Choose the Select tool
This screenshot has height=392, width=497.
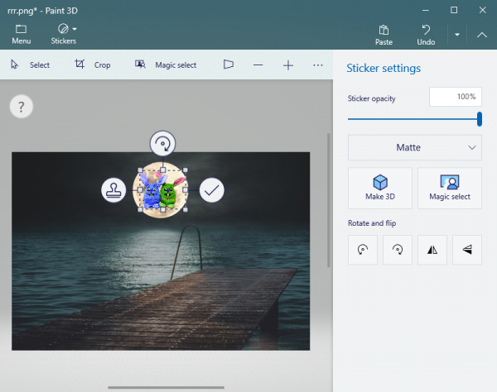tap(30, 65)
